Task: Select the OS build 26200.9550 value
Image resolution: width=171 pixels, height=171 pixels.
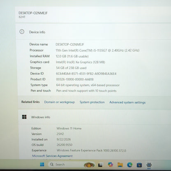Action: coord(65,145)
